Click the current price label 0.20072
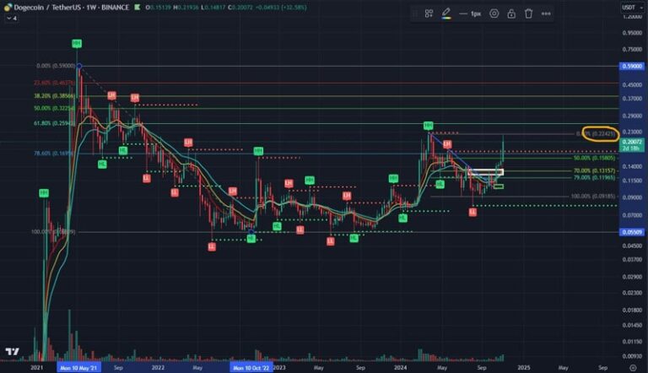 coord(631,143)
